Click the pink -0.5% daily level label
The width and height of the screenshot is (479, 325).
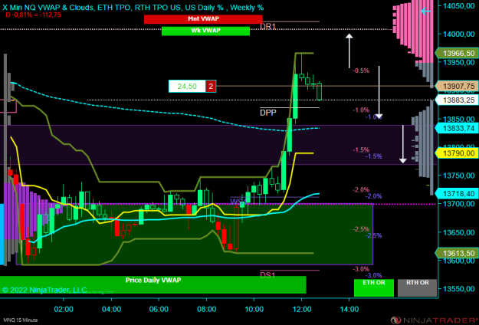tap(361, 71)
